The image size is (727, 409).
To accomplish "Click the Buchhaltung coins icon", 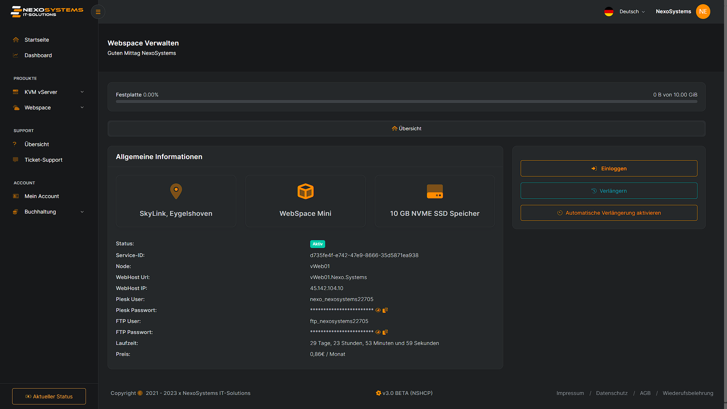I will (x=16, y=212).
